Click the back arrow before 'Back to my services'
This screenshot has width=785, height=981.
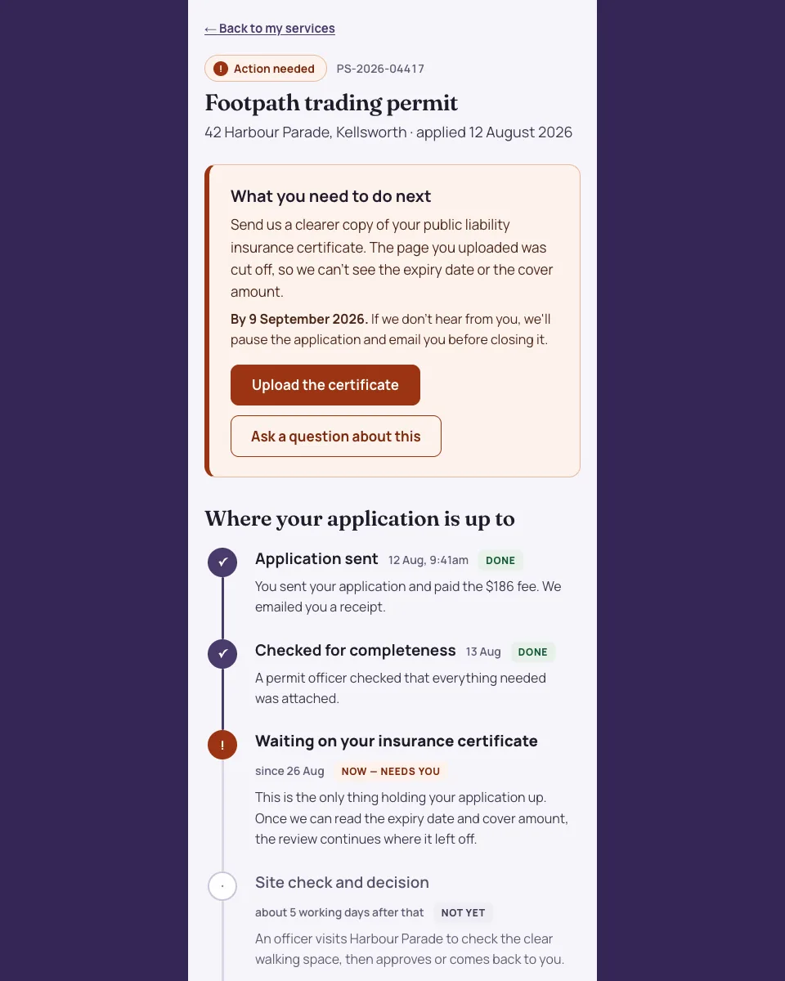[210, 29]
